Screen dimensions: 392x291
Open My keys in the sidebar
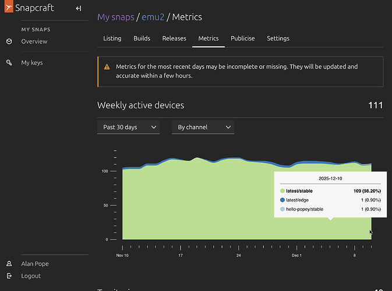(x=32, y=62)
